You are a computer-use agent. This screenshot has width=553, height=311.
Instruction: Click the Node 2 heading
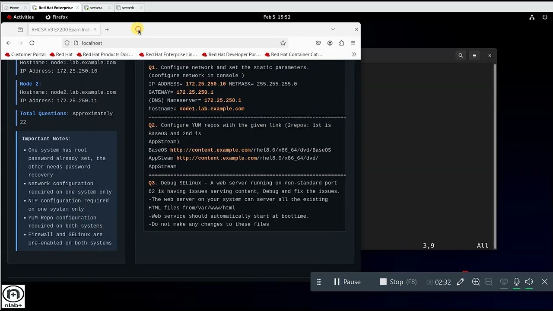[x=31, y=84]
